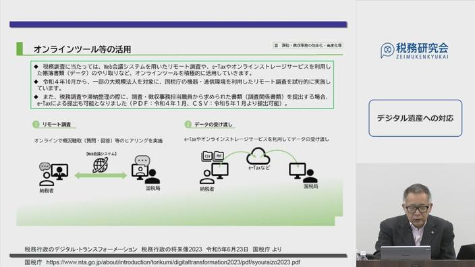Click the 納税者 icon under リモート調査
The height and width of the screenshot is (267, 475).
coord(53,174)
